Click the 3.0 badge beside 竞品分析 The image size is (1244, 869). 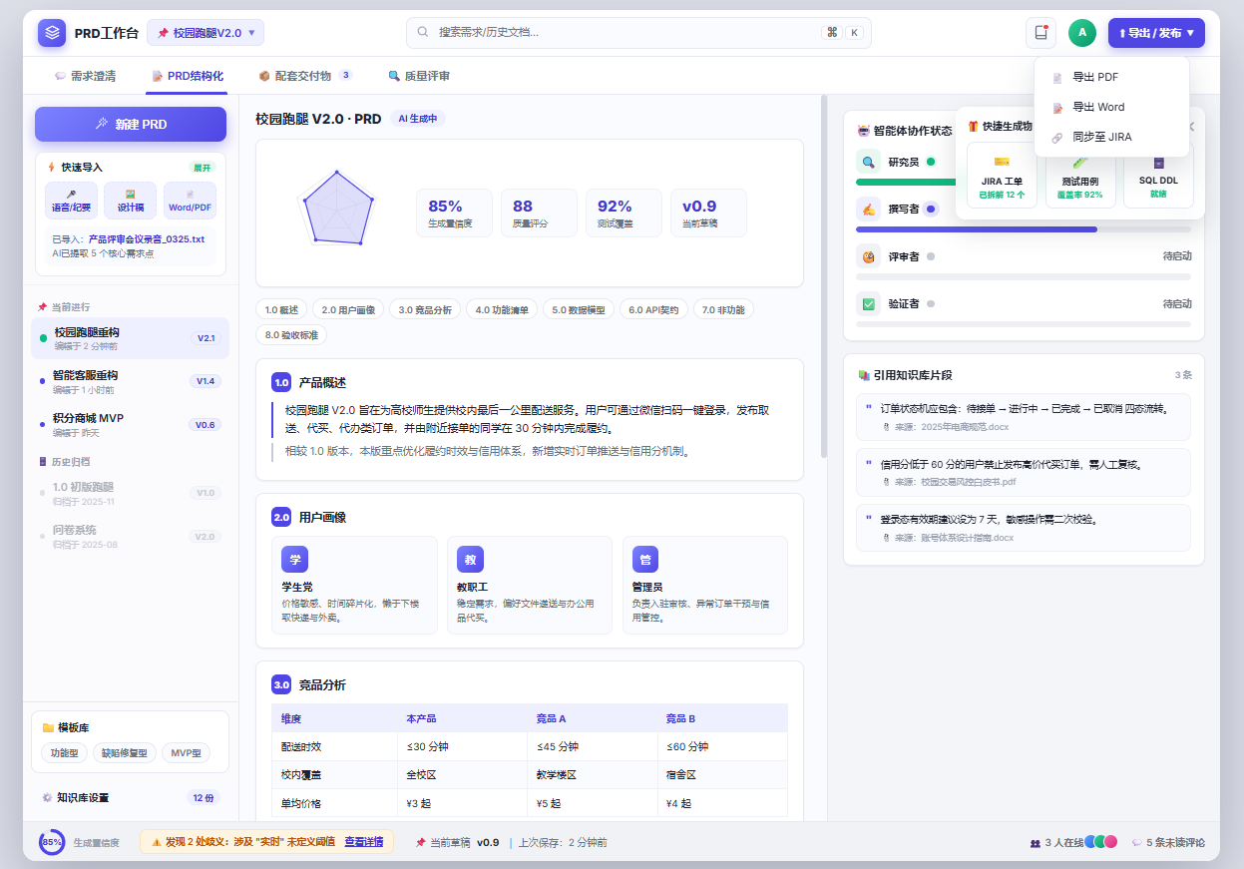coord(281,684)
